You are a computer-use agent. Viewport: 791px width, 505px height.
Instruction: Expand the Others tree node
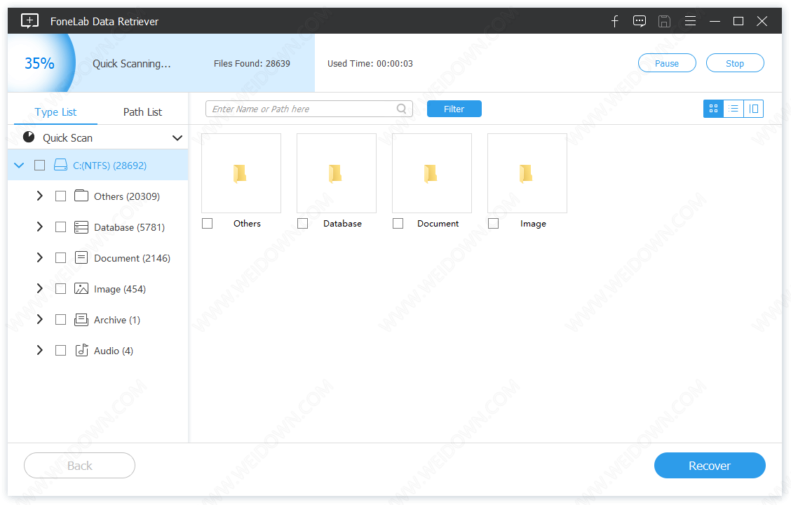40,196
